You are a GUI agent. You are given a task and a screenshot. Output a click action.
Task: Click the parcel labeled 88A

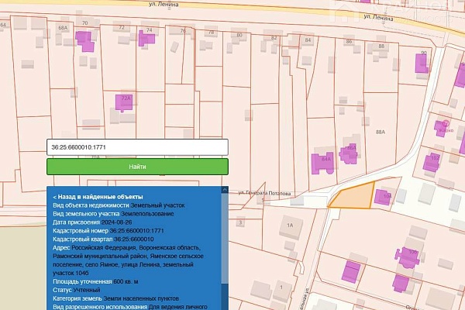coord(380,133)
